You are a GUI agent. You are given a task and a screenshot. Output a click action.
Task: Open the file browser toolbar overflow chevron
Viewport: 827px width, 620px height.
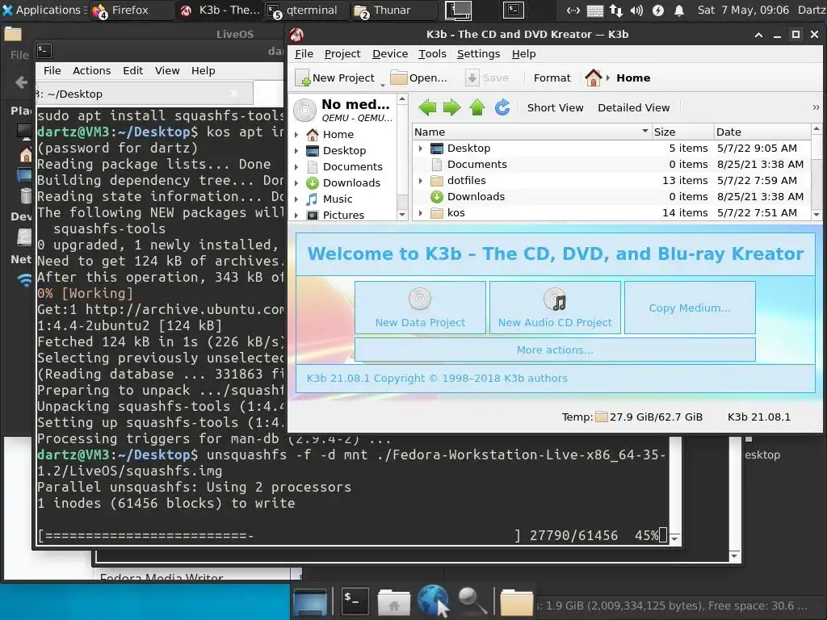(x=816, y=107)
